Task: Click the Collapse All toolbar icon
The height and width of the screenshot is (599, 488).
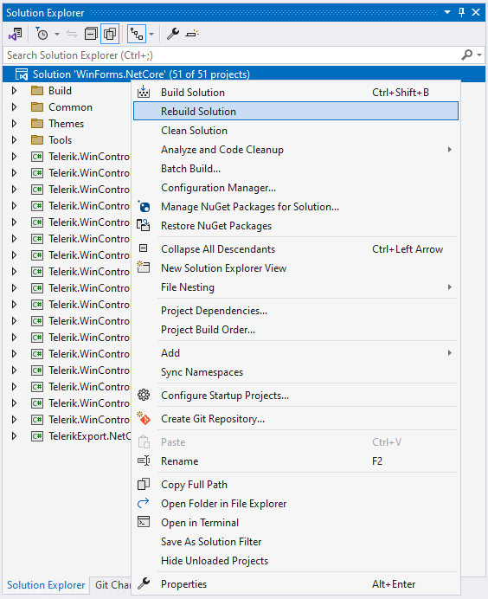Action: [x=91, y=34]
